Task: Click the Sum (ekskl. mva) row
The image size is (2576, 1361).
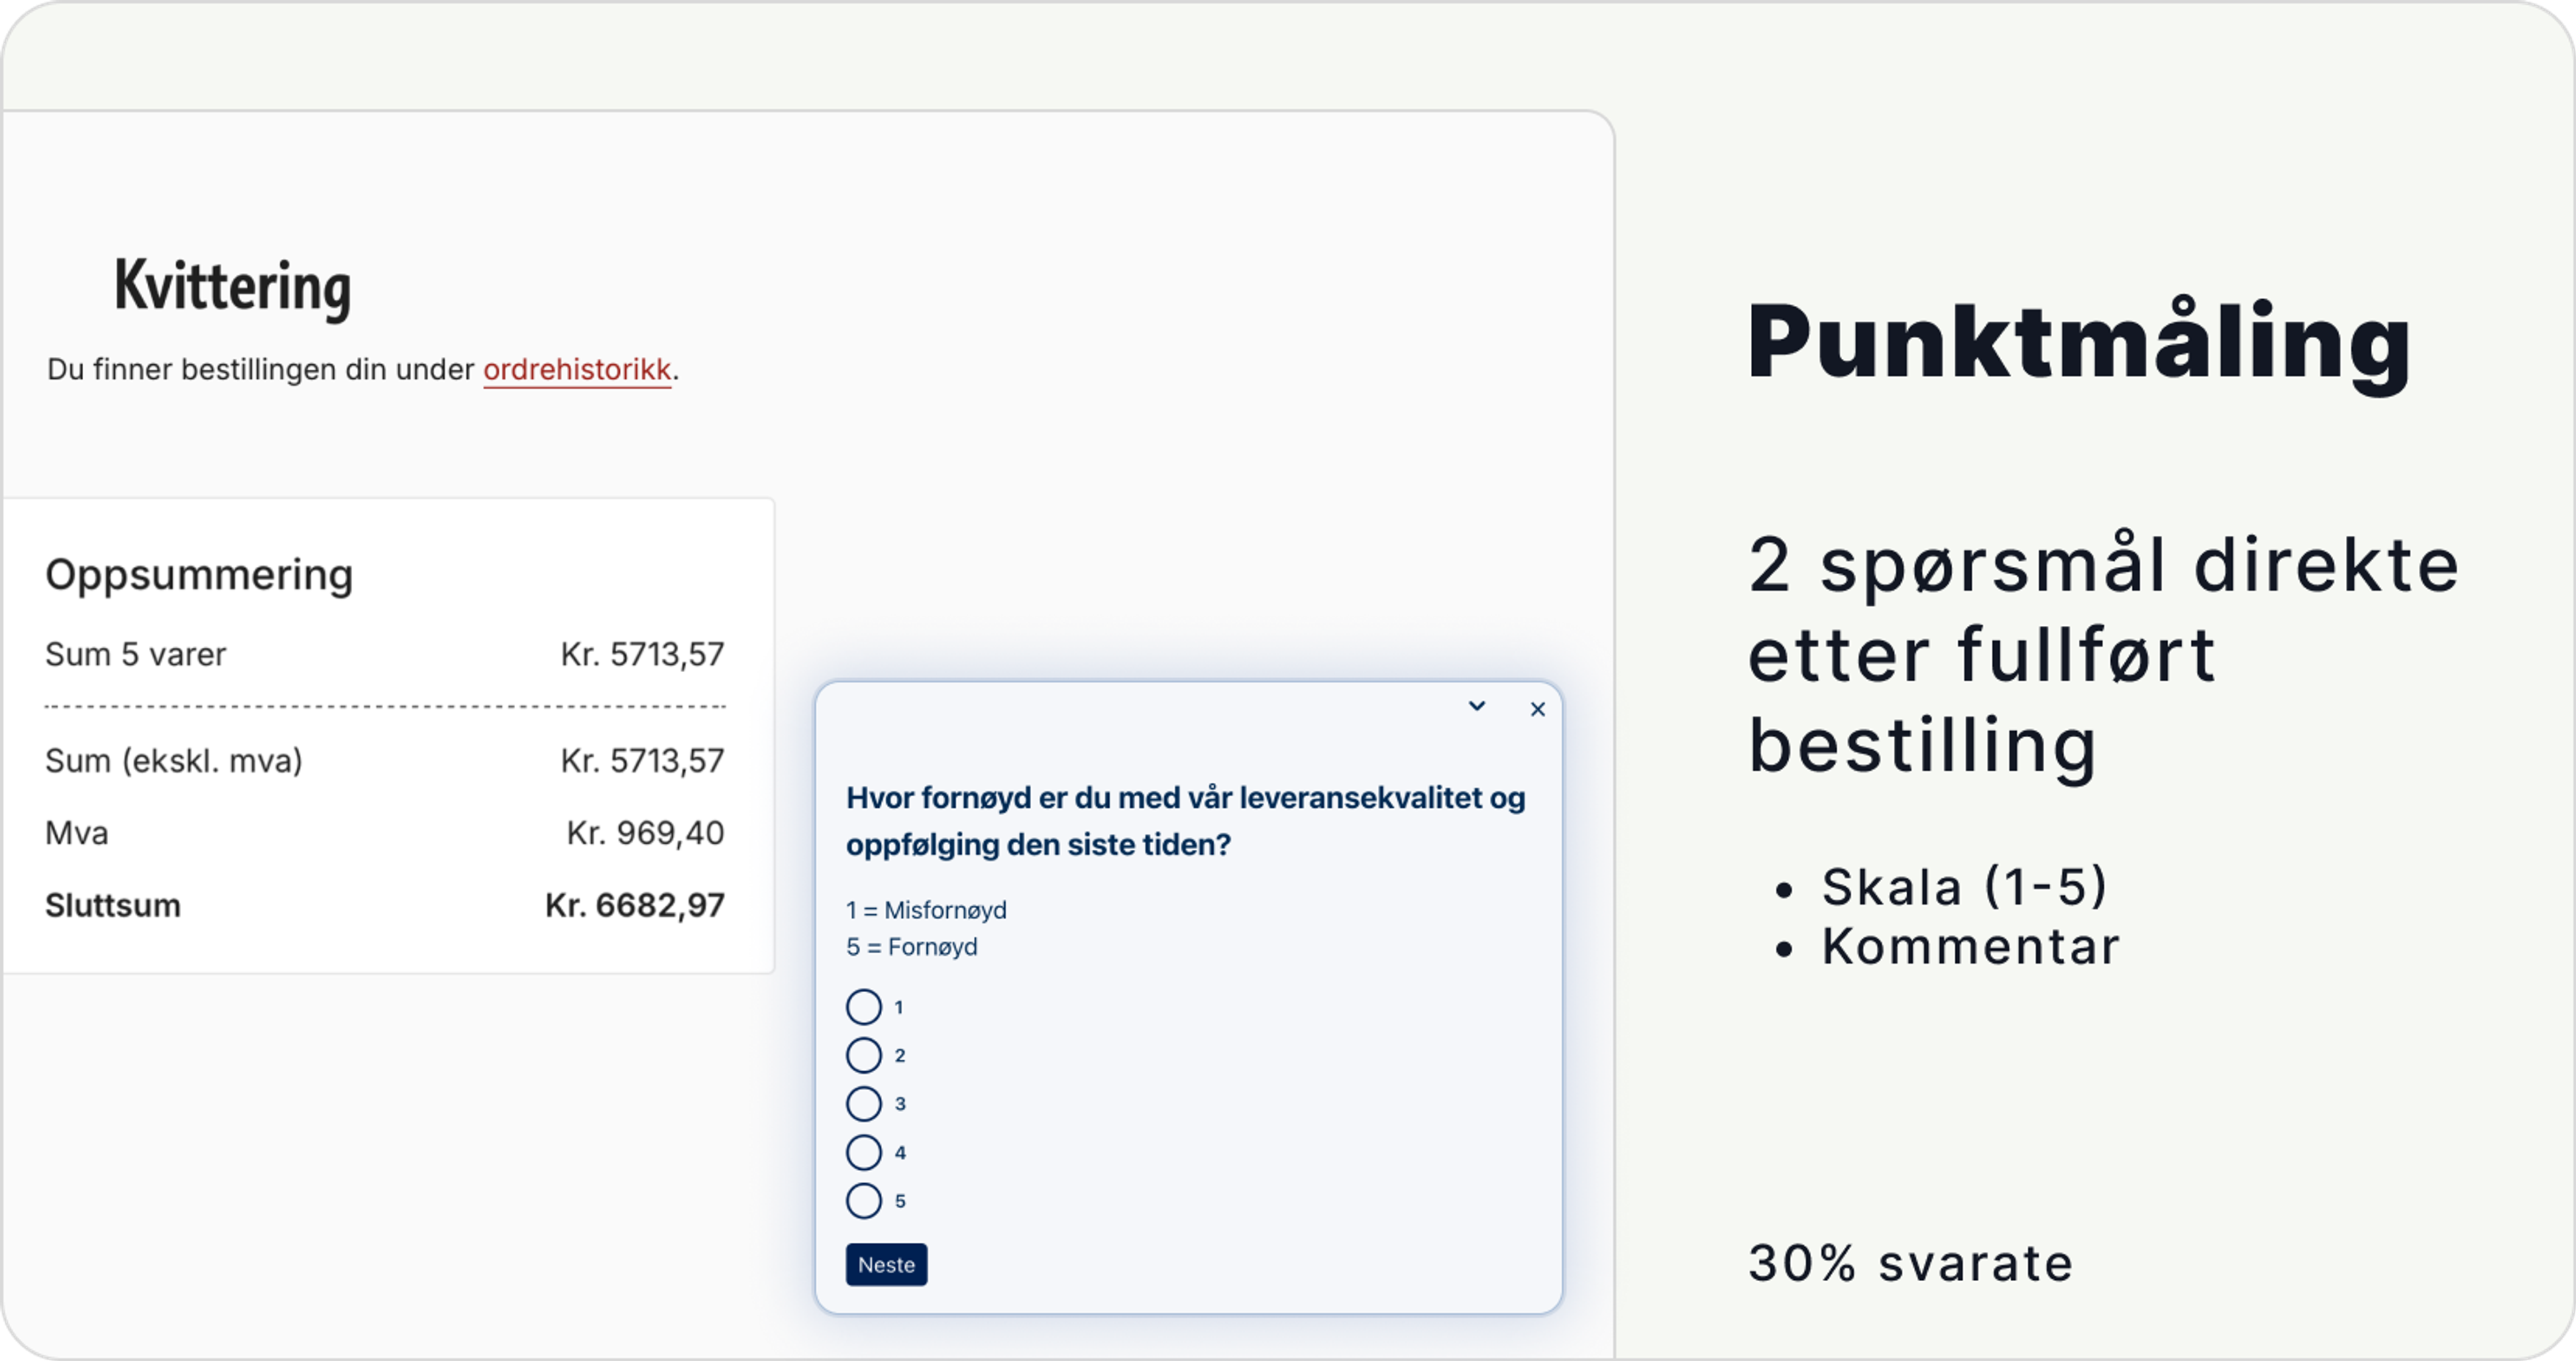Action: 174,760
